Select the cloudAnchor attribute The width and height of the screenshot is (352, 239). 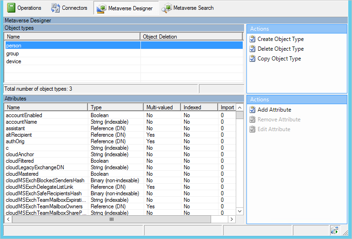pos(20,154)
